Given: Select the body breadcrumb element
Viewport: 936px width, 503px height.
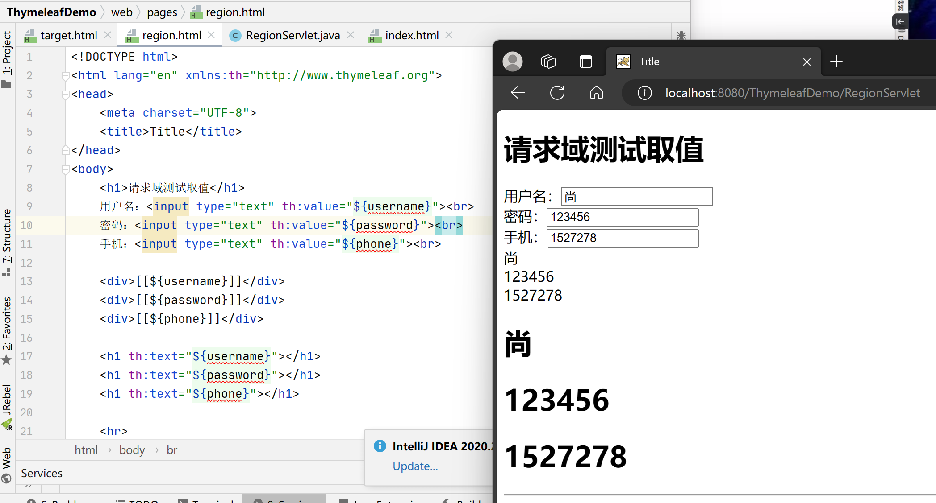Looking at the screenshot, I should tap(132, 450).
